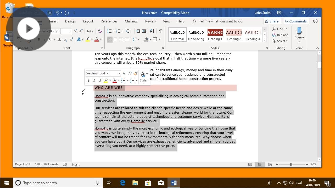The width and height of the screenshot is (335, 188).
Task: Click the Redo icon in title bar
Action: [67, 13]
